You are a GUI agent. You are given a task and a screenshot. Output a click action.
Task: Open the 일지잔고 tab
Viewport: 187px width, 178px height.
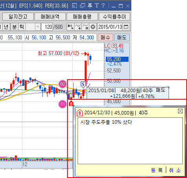click(18, 17)
